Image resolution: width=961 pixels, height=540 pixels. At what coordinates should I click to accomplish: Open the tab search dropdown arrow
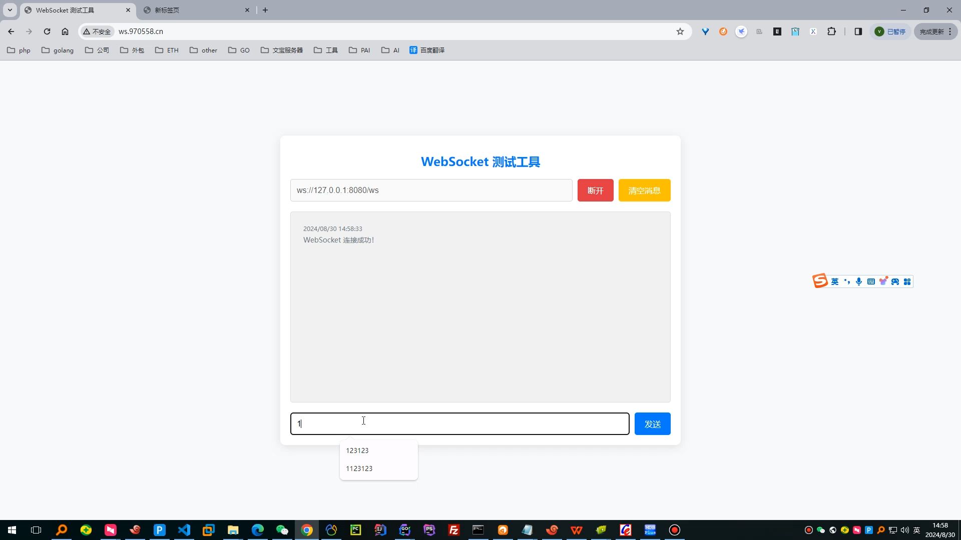click(x=10, y=10)
